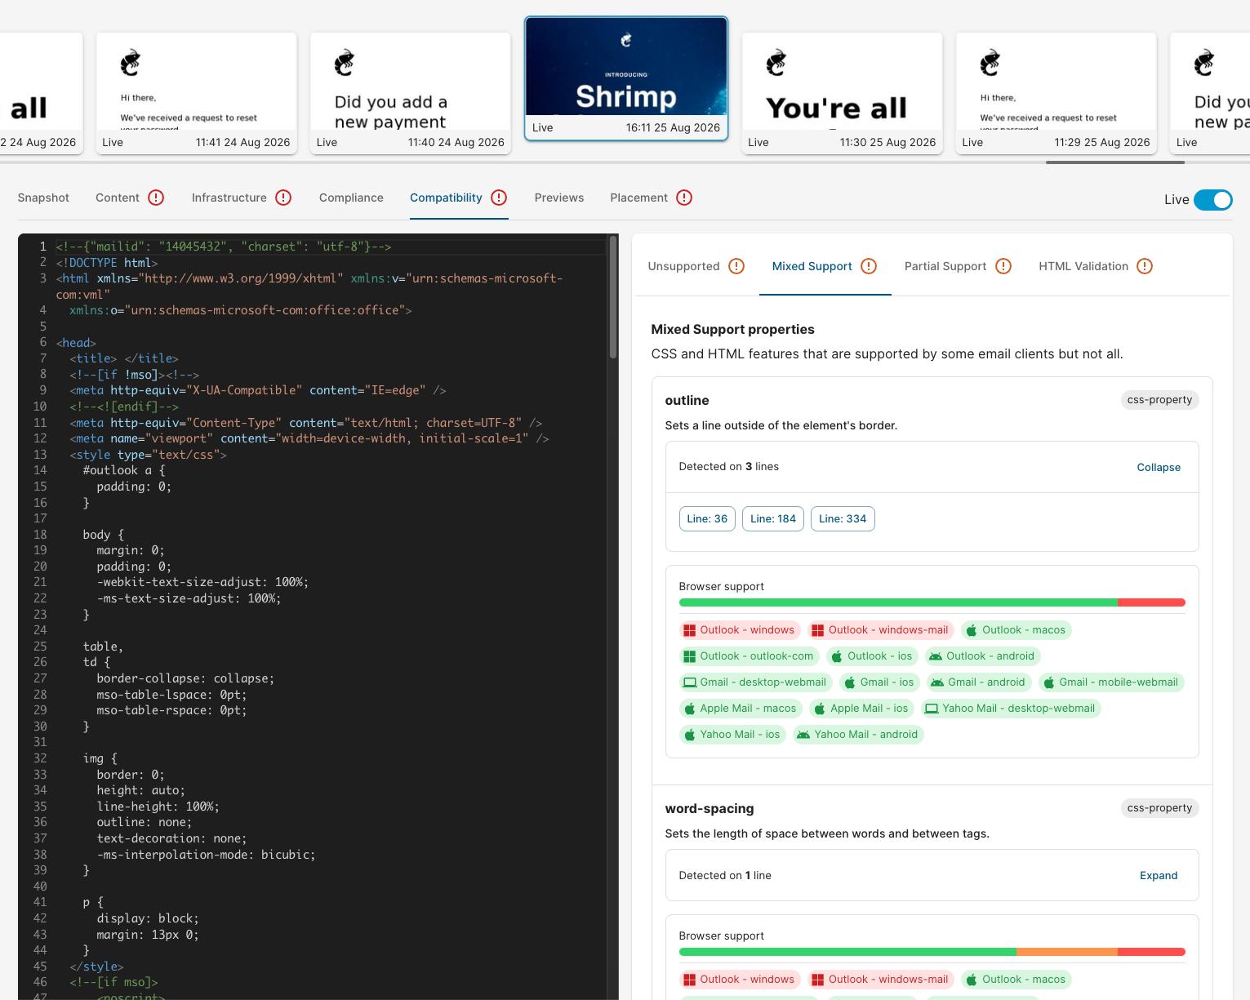Screen dimensions: 1250x1000
Task: Click the Outlook - outlook-com chip
Action: click(748, 656)
